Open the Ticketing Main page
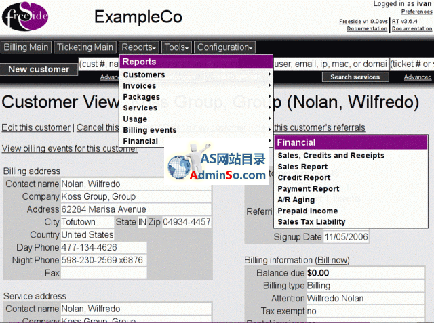Viewport: 434px width, 323px height. tap(85, 47)
